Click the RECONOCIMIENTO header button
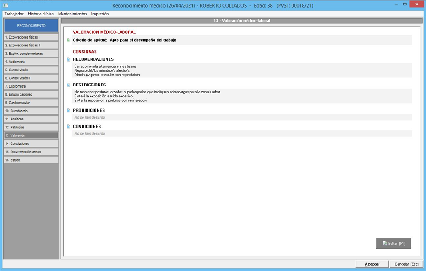426x271 pixels. click(x=31, y=26)
